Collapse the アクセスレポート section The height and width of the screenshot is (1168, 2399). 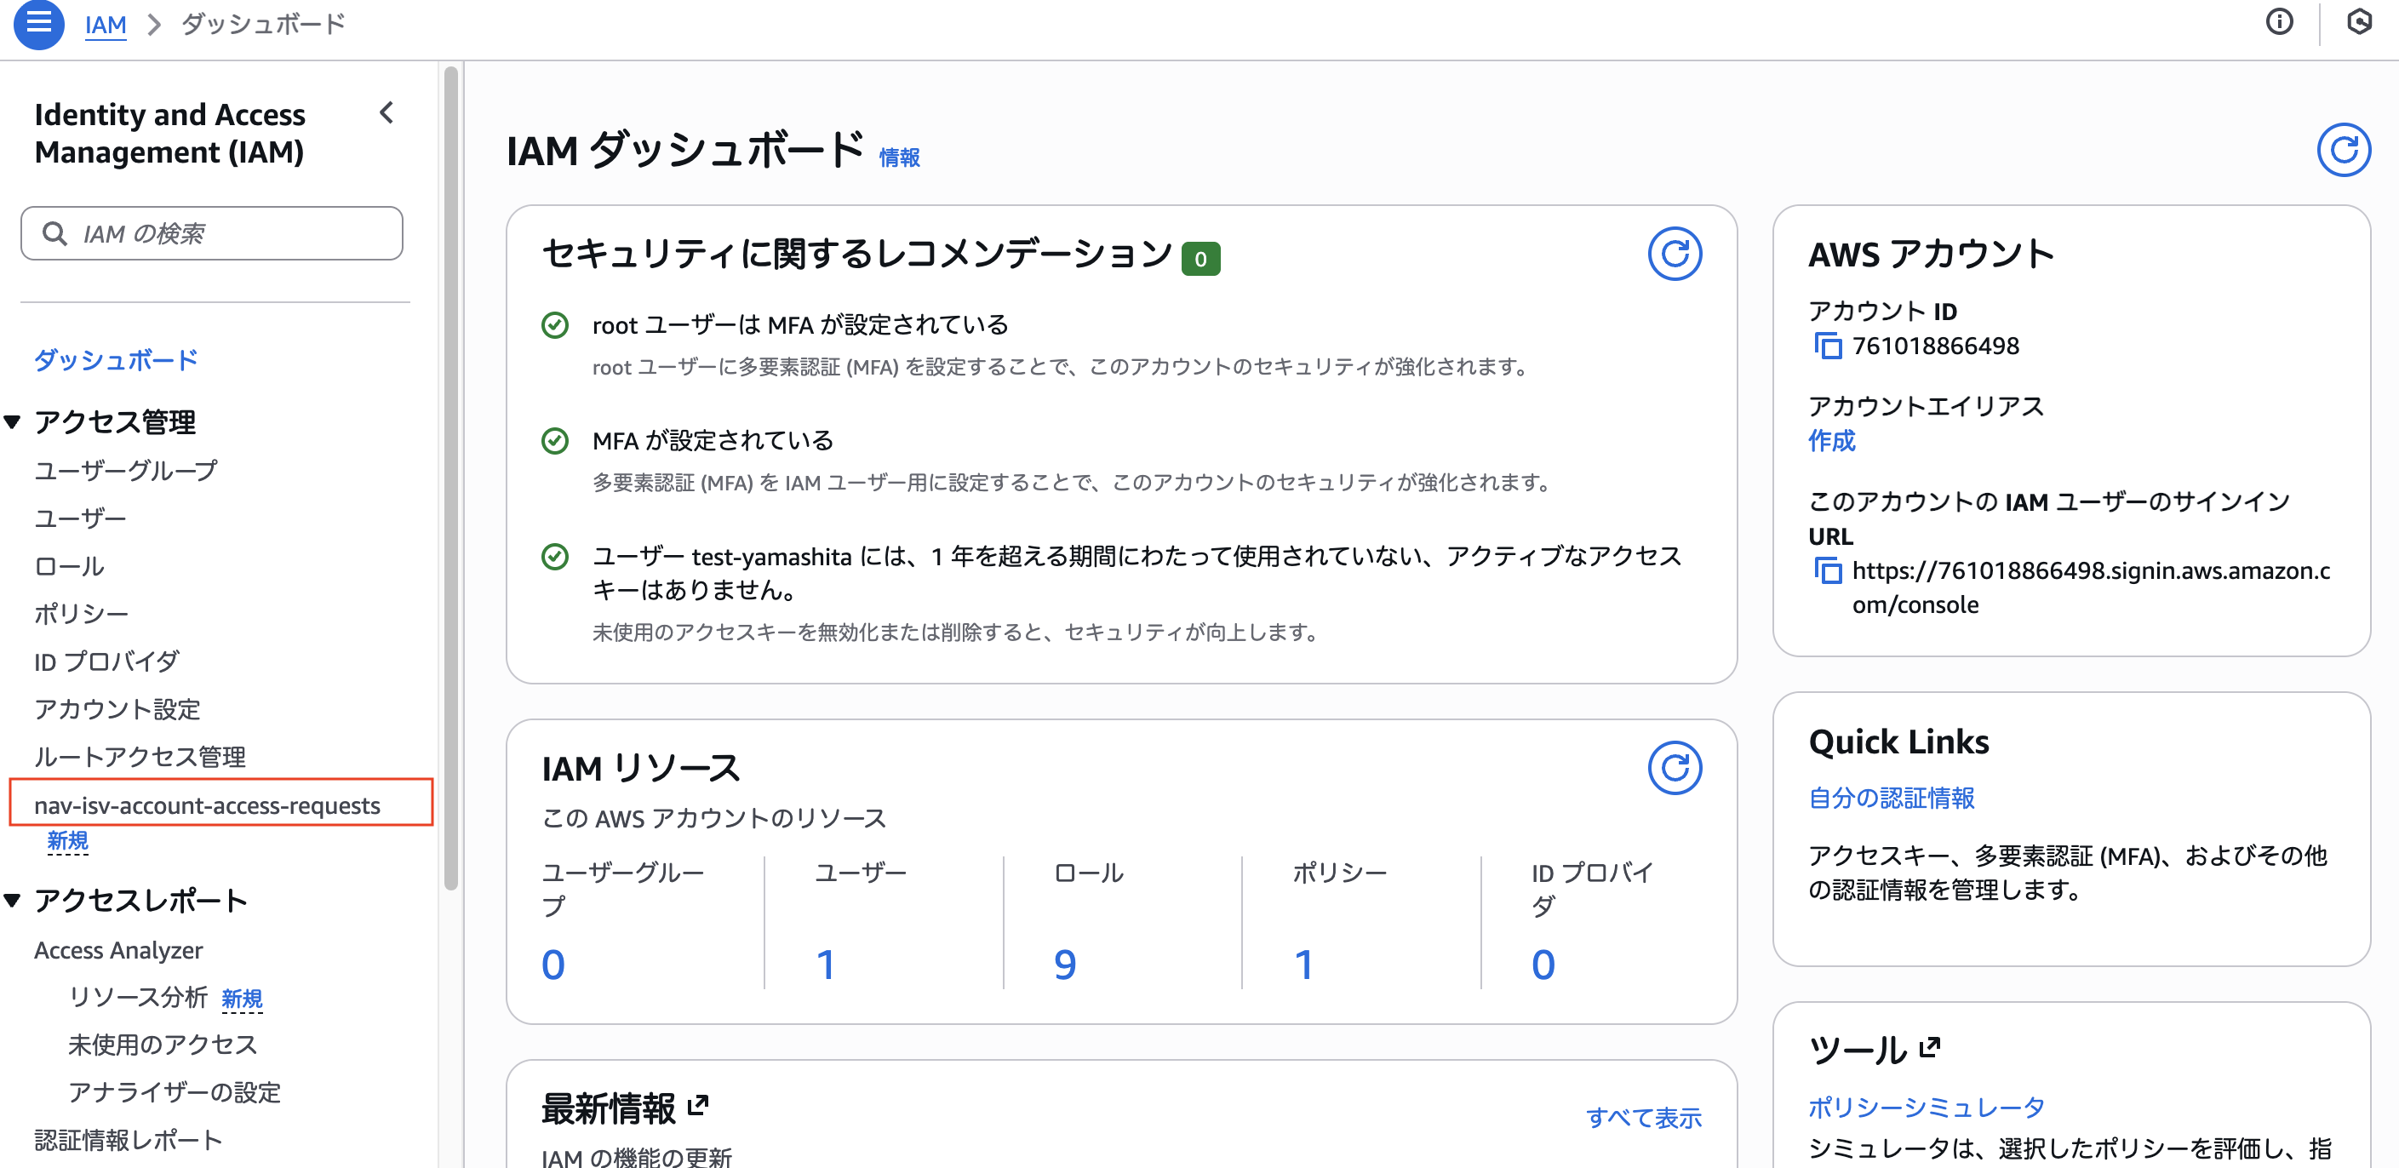click(13, 899)
